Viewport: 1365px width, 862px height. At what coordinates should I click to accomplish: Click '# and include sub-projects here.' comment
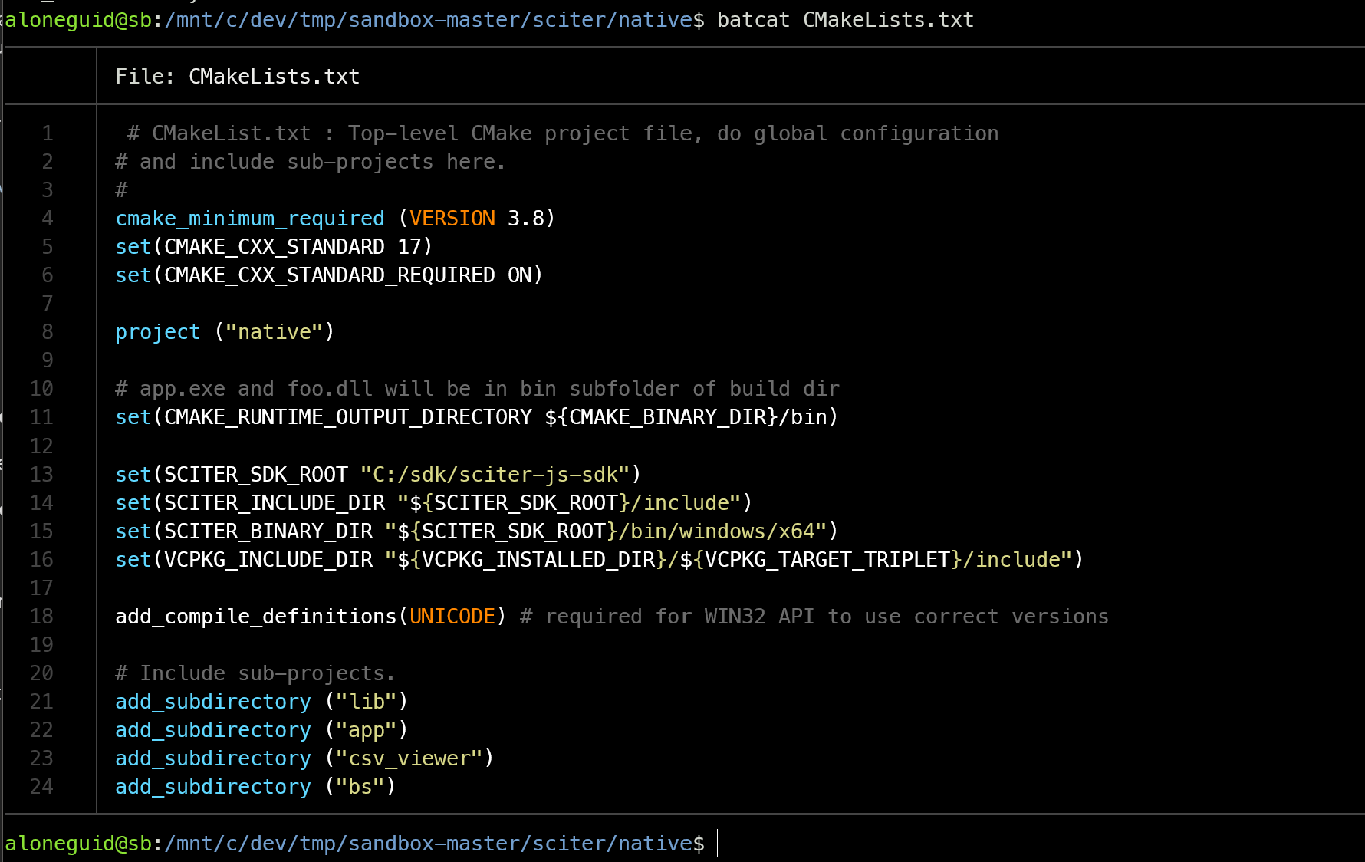[311, 162]
